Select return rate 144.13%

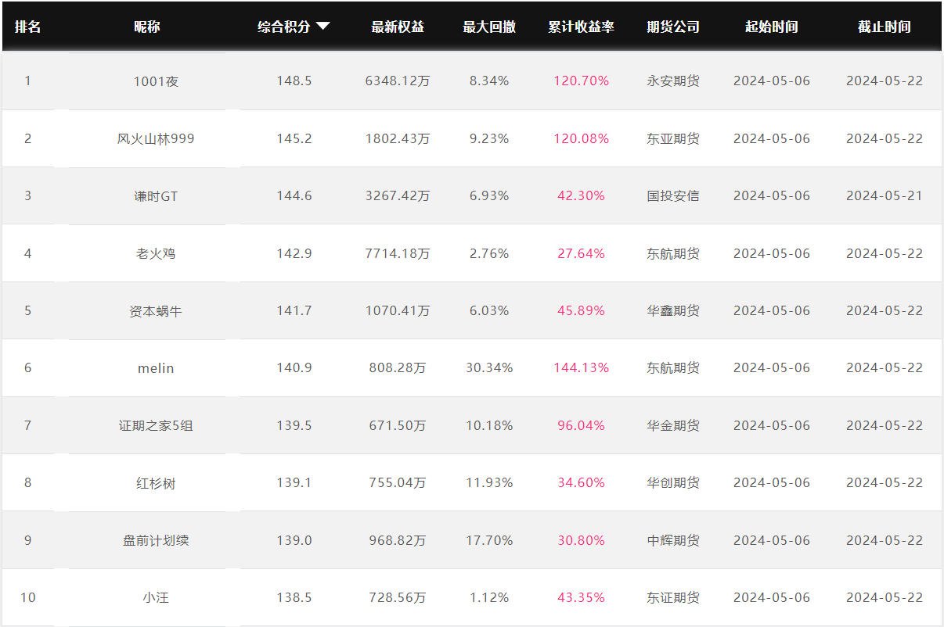582,367
